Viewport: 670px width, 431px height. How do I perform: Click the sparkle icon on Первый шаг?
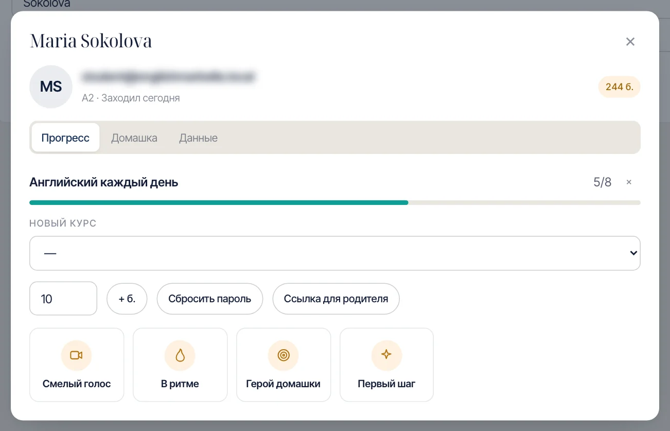(386, 355)
